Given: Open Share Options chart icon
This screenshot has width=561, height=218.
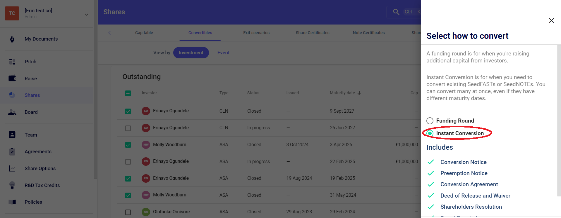Looking at the screenshot, I should (12, 168).
